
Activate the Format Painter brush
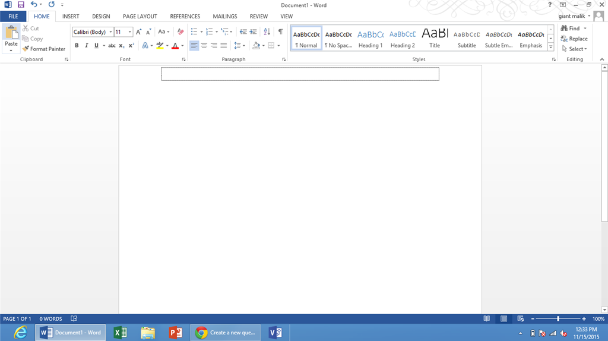click(x=44, y=49)
